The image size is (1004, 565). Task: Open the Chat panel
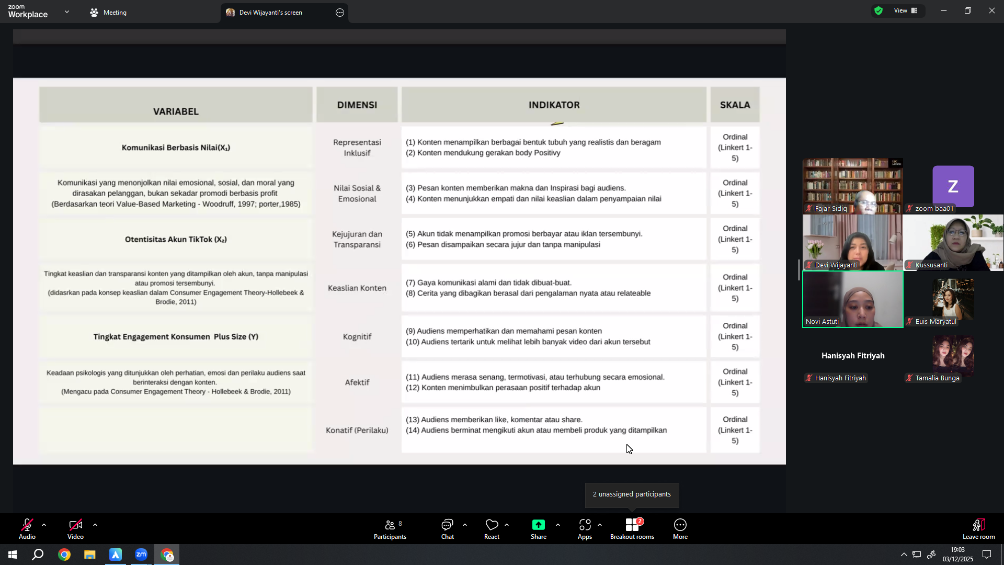448,529
